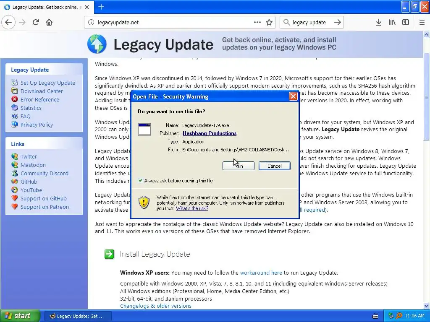Open Set Up Legacy Update link
Image resolution: width=430 pixels, height=322 pixels.
48,83
